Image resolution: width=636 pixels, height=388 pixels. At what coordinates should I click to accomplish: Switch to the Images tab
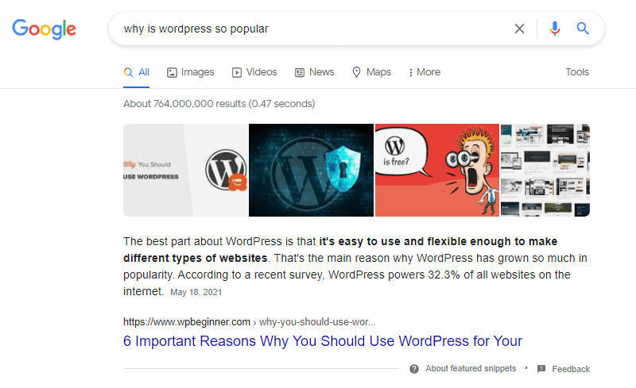pos(191,72)
